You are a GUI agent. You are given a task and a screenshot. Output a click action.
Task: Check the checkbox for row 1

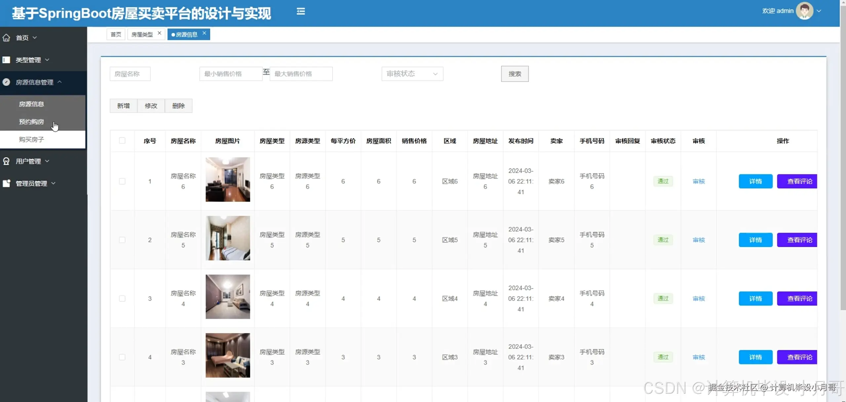122,181
